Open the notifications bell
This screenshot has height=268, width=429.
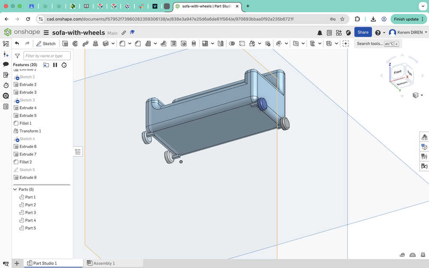pyautogui.click(x=320, y=33)
